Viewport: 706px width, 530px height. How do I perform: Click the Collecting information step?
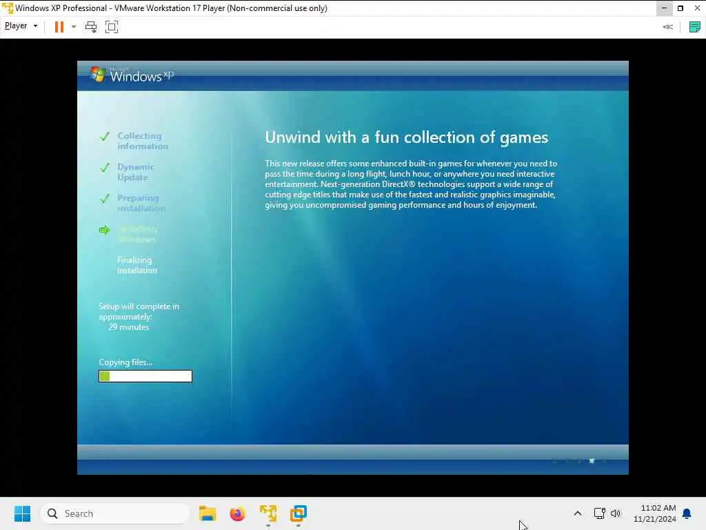(x=142, y=141)
